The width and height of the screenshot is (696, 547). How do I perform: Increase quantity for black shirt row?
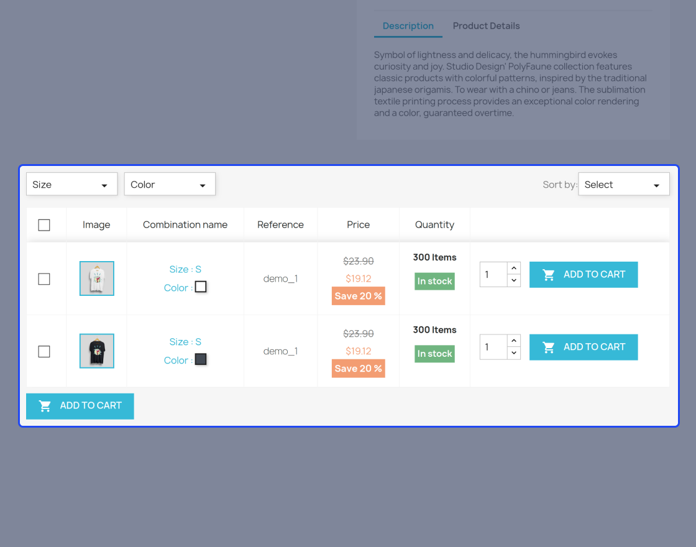click(513, 341)
